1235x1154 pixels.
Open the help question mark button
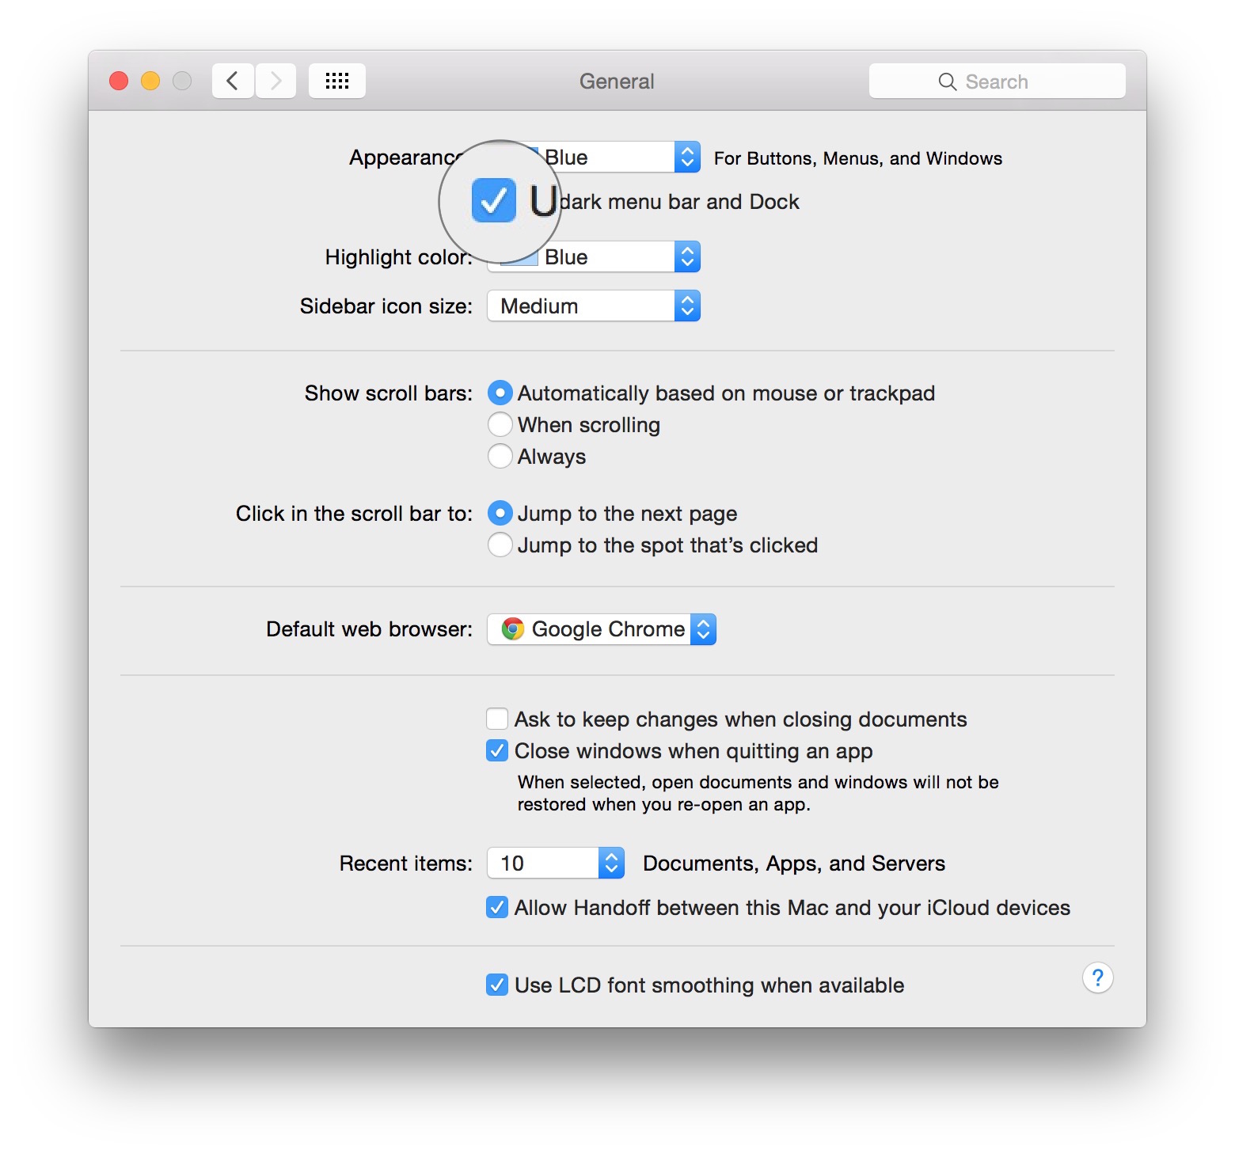coord(1097,978)
